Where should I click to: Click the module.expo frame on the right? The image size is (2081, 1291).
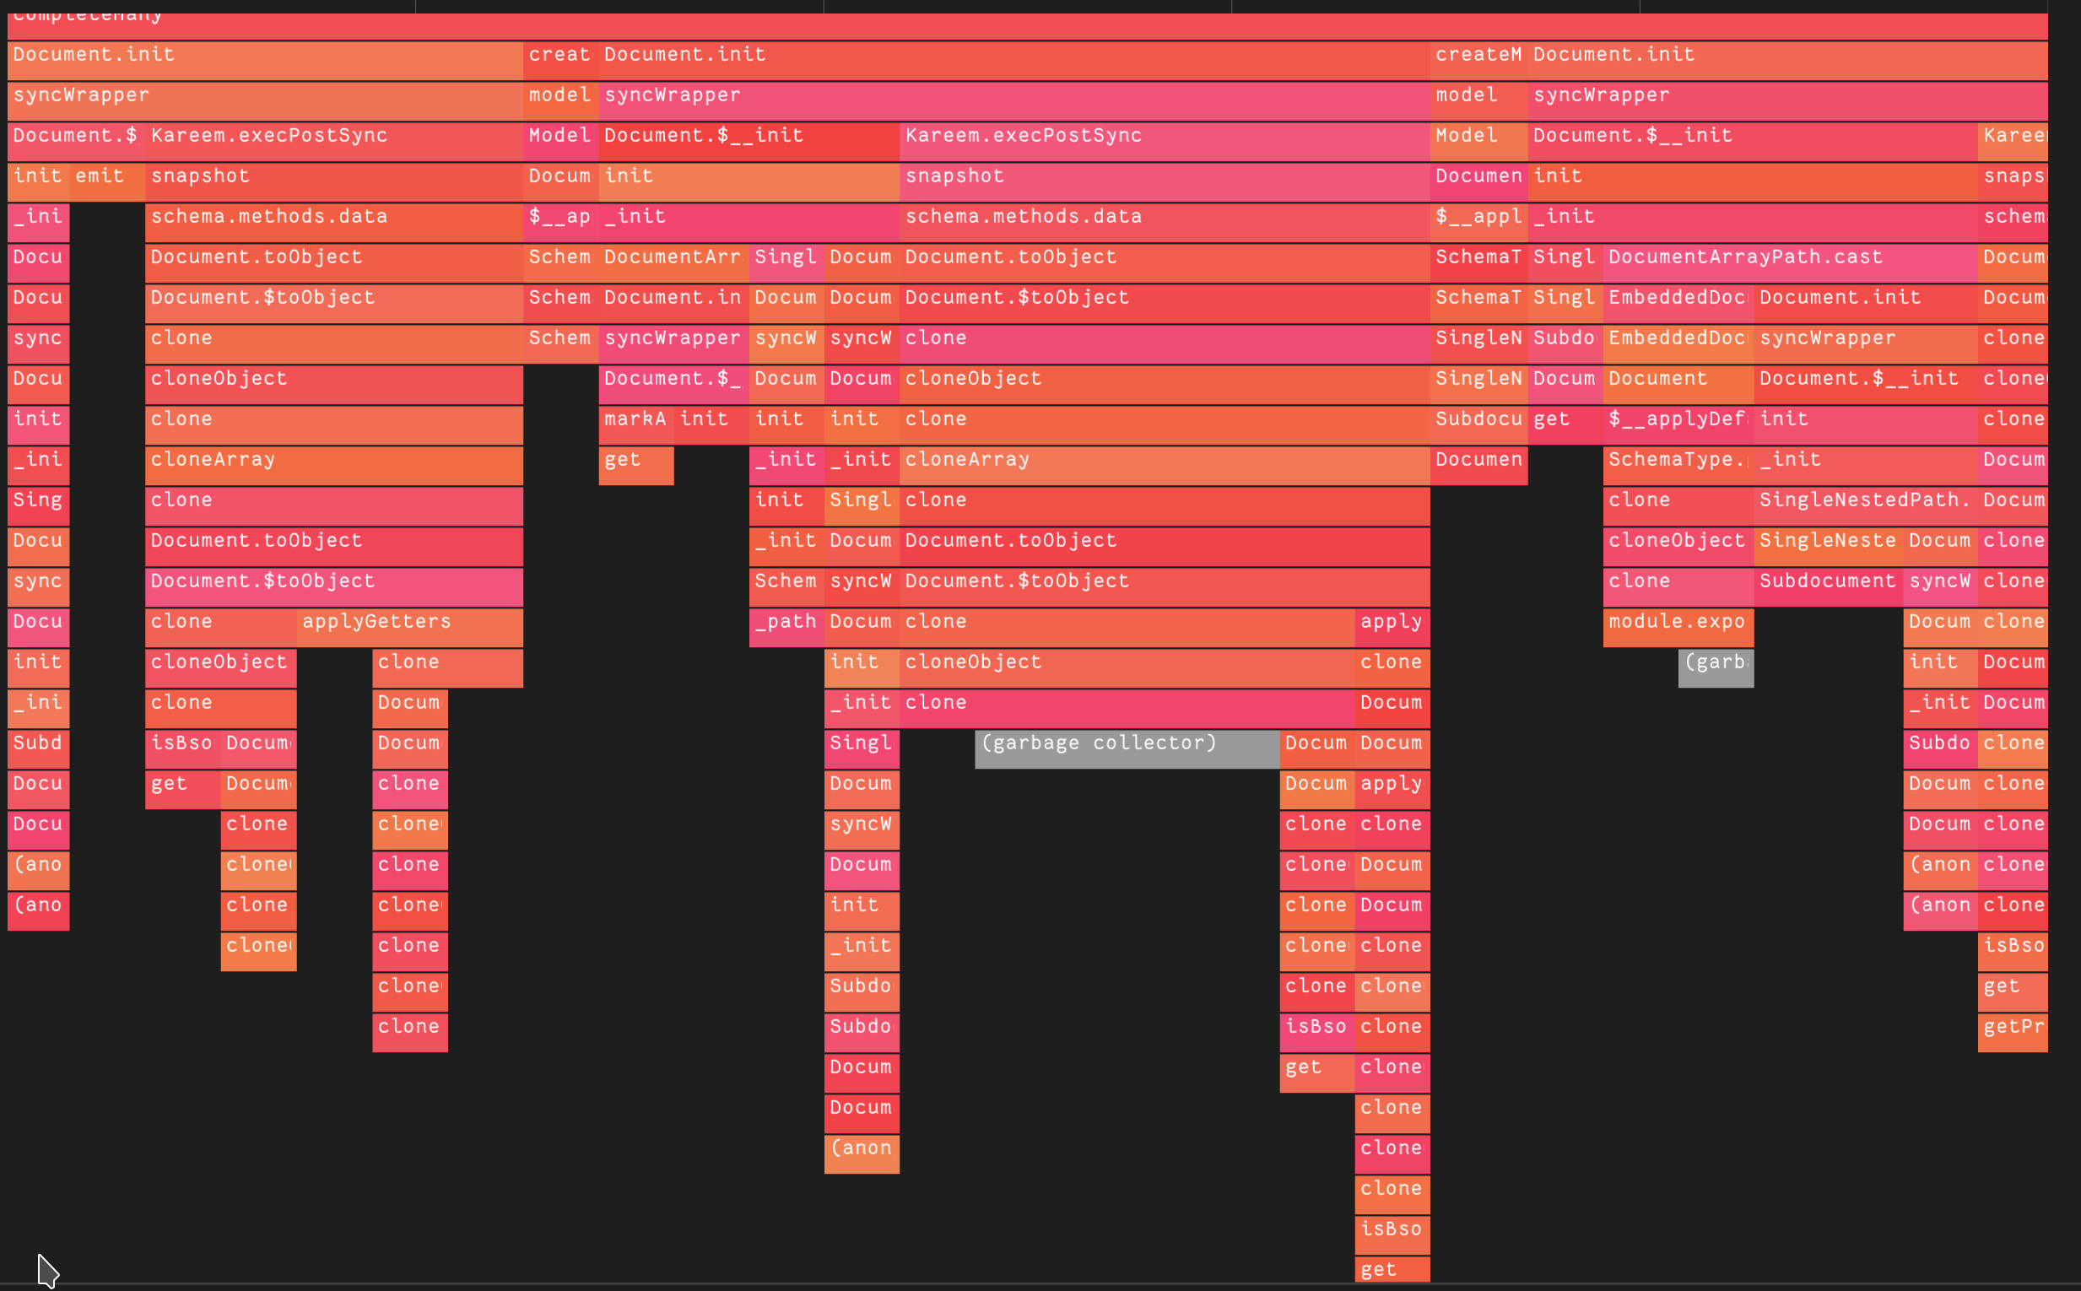1676,621
